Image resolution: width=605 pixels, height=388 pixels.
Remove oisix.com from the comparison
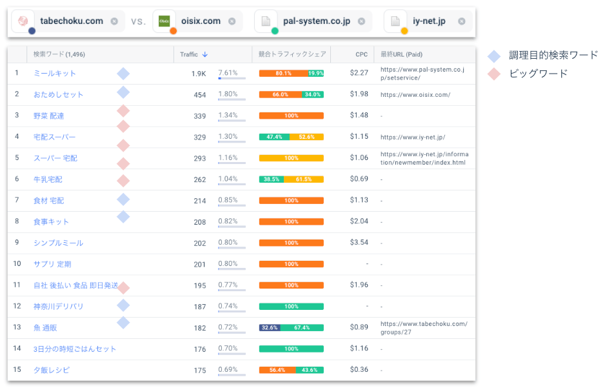(x=232, y=21)
